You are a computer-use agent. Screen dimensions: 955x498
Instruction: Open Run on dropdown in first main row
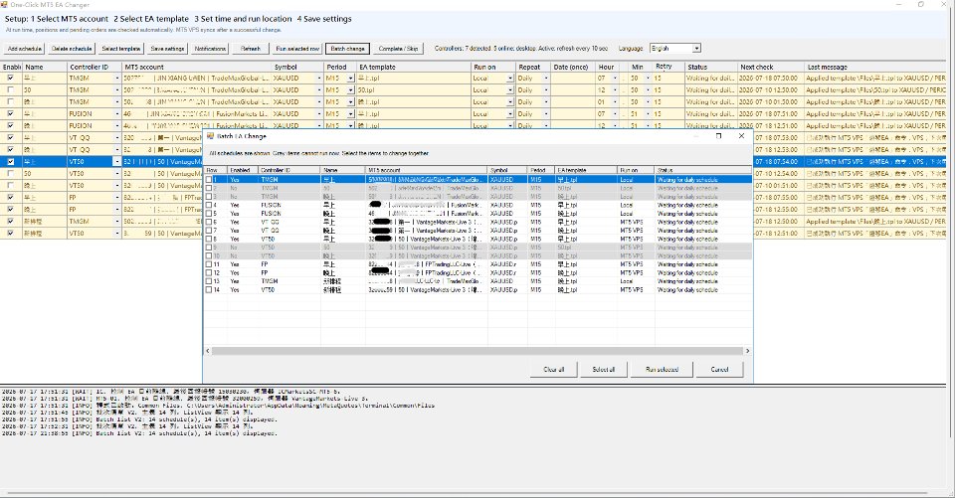click(x=509, y=79)
